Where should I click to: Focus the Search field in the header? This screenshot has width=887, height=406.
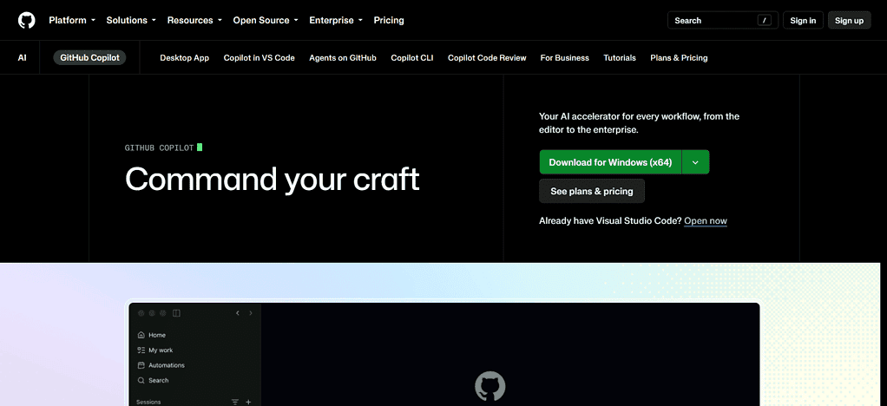click(723, 20)
